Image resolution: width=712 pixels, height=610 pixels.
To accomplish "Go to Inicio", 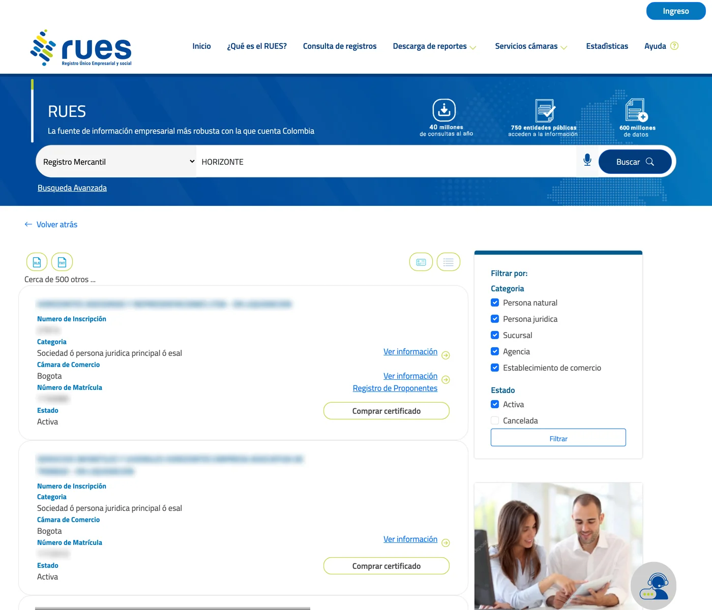I will pos(201,46).
